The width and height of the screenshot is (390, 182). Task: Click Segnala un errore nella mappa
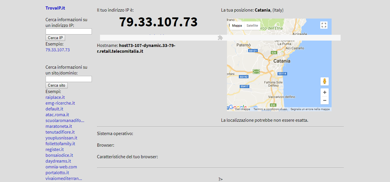tap(310, 109)
